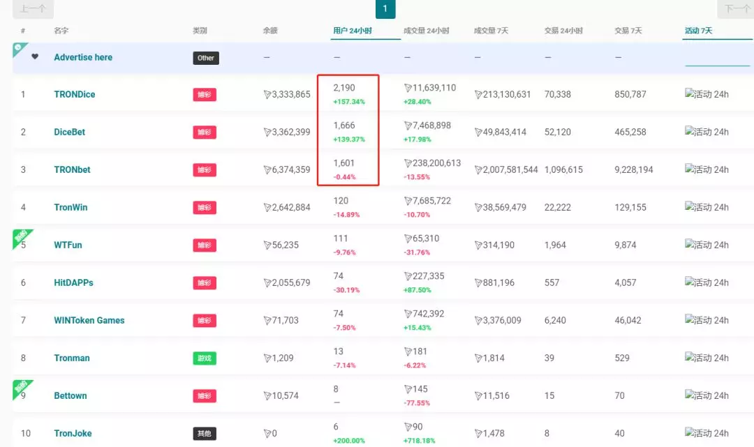Select the Activity 7 days column header
Image resolution: width=754 pixels, height=447 pixels.
pos(698,31)
